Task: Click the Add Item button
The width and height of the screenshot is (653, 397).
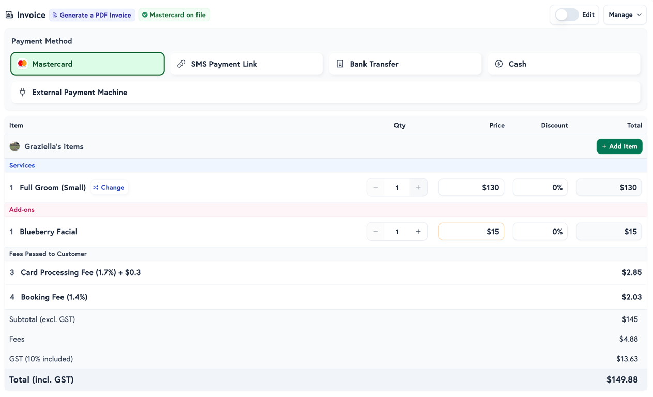Action: 619,146
